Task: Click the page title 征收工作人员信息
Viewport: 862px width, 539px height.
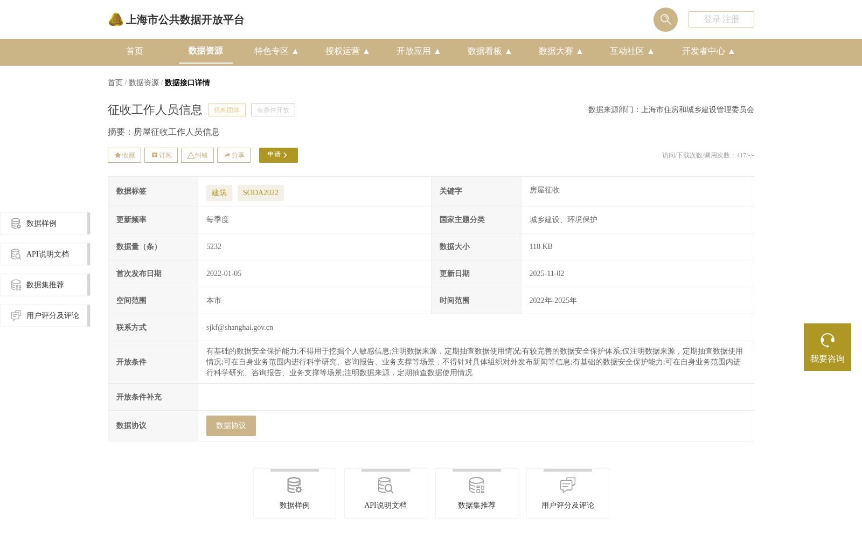Action: click(155, 110)
